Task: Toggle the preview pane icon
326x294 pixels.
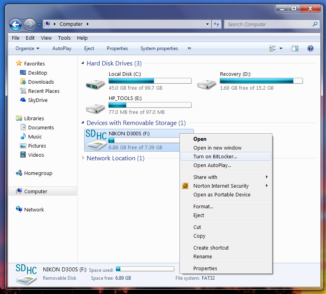Action: (295, 48)
